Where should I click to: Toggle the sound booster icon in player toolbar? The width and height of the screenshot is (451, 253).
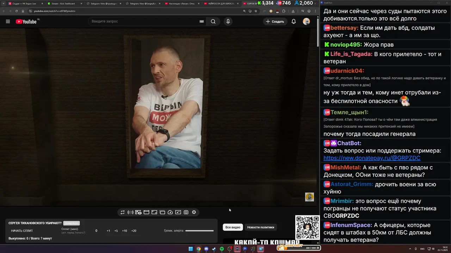click(130, 212)
